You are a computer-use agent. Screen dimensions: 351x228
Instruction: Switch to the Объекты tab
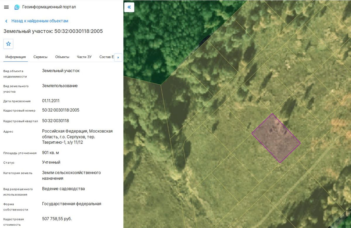click(x=62, y=57)
